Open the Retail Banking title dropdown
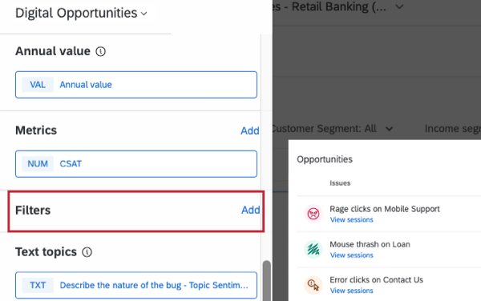The height and width of the screenshot is (301, 481). [x=399, y=6]
